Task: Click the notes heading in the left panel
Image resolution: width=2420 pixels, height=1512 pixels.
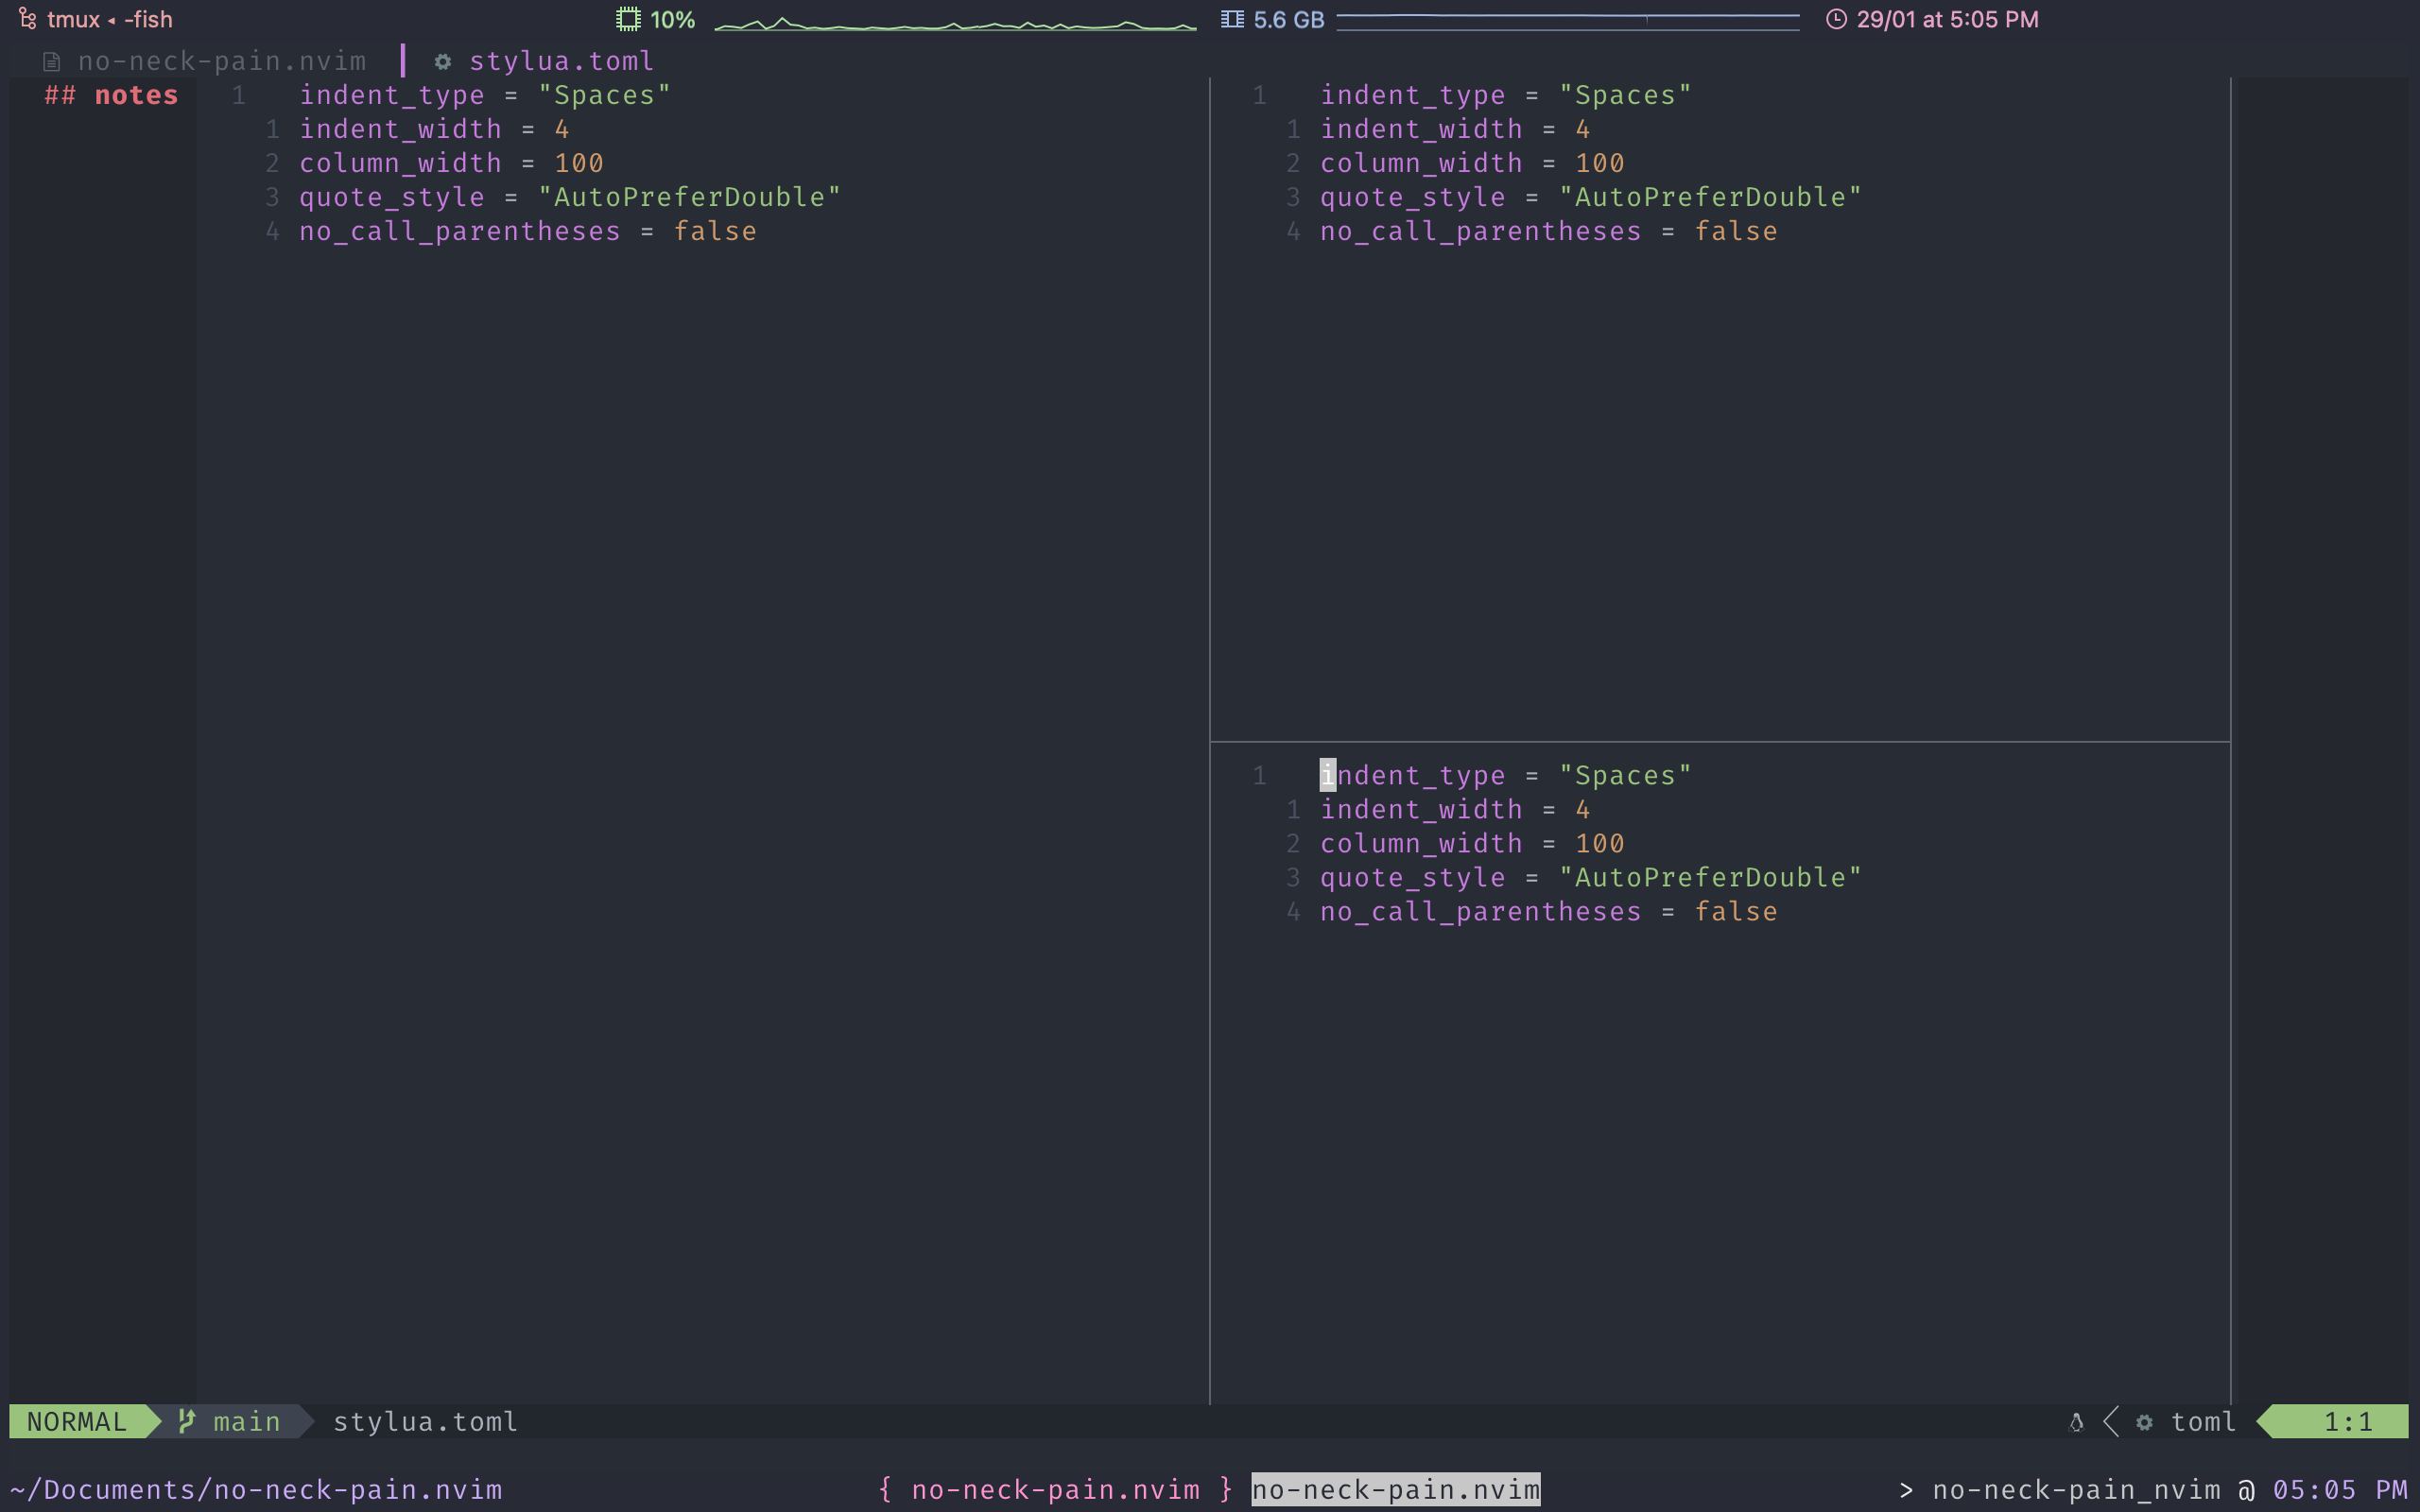Action: coord(111,94)
